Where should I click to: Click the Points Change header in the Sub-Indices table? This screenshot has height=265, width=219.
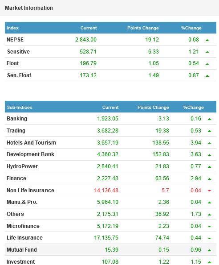153,108
